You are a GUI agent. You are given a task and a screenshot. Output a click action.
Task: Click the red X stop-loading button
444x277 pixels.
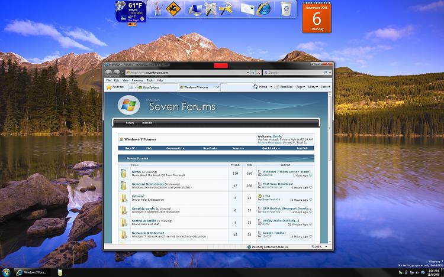pyautogui.click(x=259, y=73)
